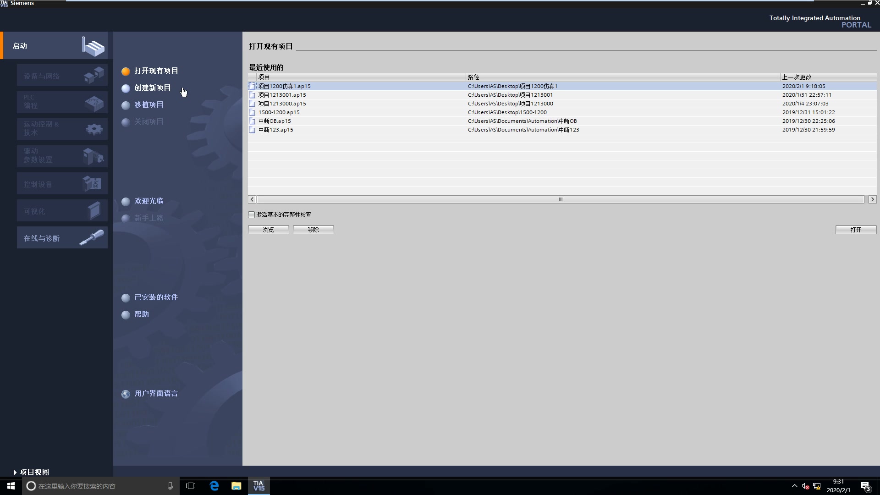
Task: Open the user interface language globe icon
Action: point(126,394)
